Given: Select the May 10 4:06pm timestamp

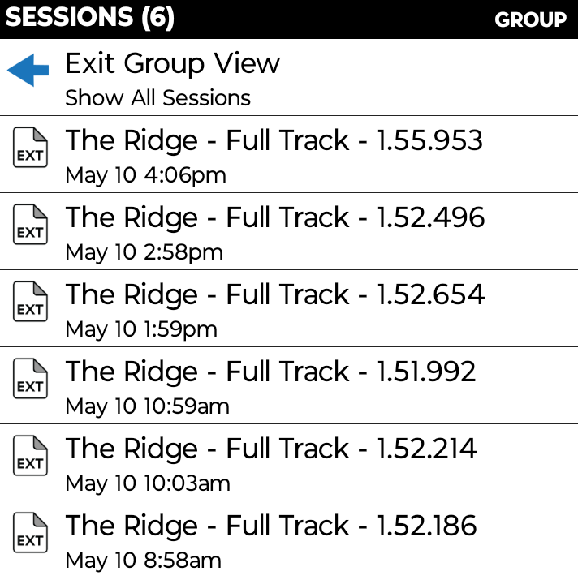Looking at the screenshot, I should point(145,175).
